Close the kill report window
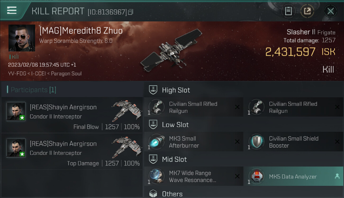The height and width of the screenshot is (198, 344). point(331,11)
